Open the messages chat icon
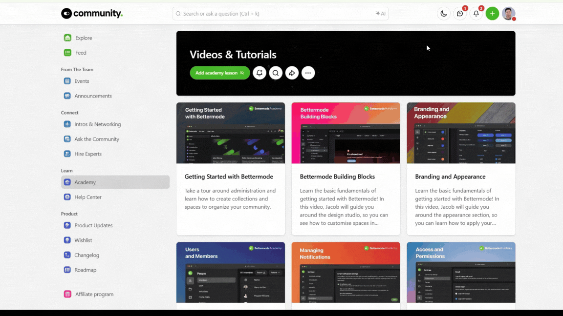This screenshot has width=563, height=316. click(460, 14)
